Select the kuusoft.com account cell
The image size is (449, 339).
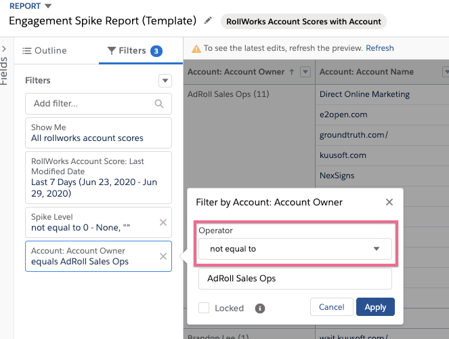[343, 155]
